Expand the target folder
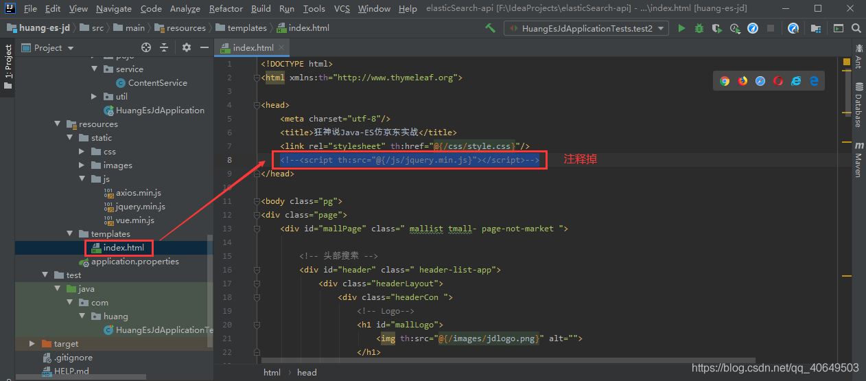866x381 pixels. click(32, 344)
